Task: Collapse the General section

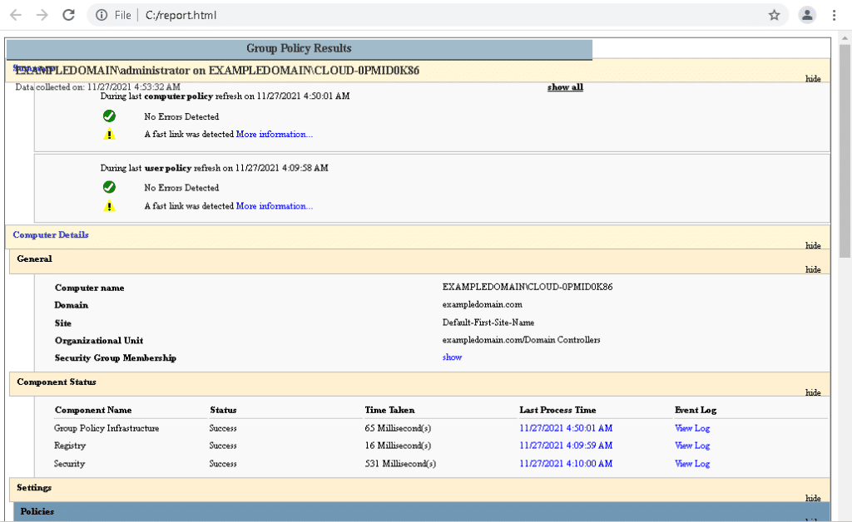Action: [x=813, y=269]
